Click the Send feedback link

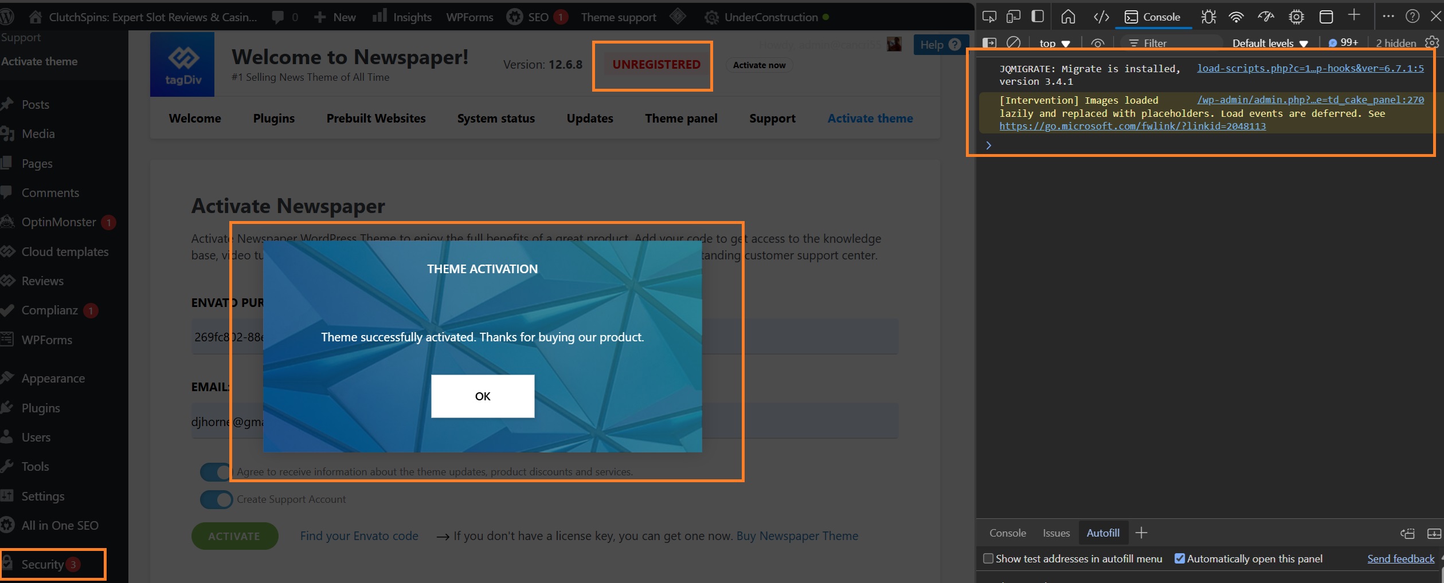pyautogui.click(x=1401, y=559)
